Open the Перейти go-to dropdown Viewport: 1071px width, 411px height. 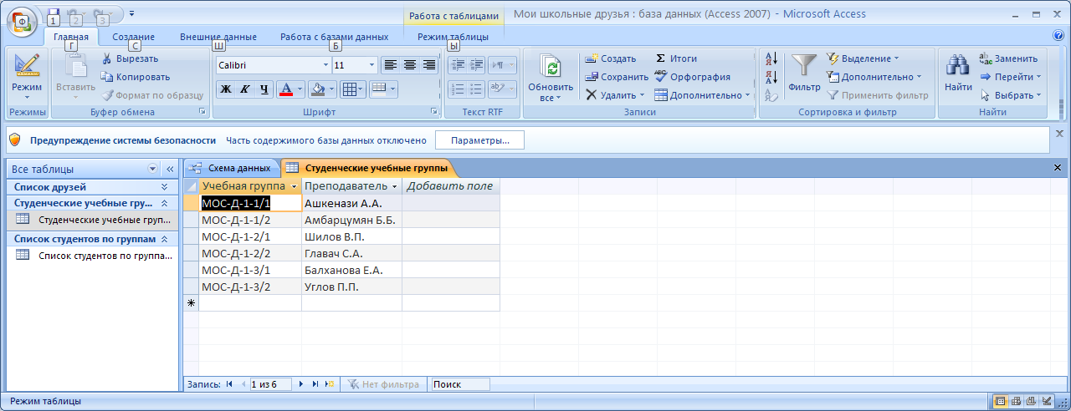(1010, 77)
